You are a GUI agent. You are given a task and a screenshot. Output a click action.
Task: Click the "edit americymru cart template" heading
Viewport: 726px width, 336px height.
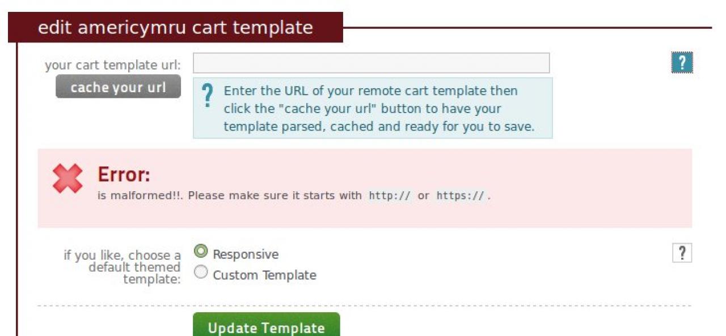pyautogui.click(x=175, y=28)
